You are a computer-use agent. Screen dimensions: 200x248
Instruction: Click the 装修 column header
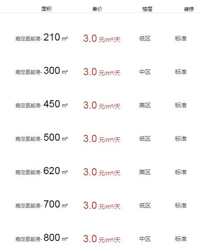[x=189, y=9]
